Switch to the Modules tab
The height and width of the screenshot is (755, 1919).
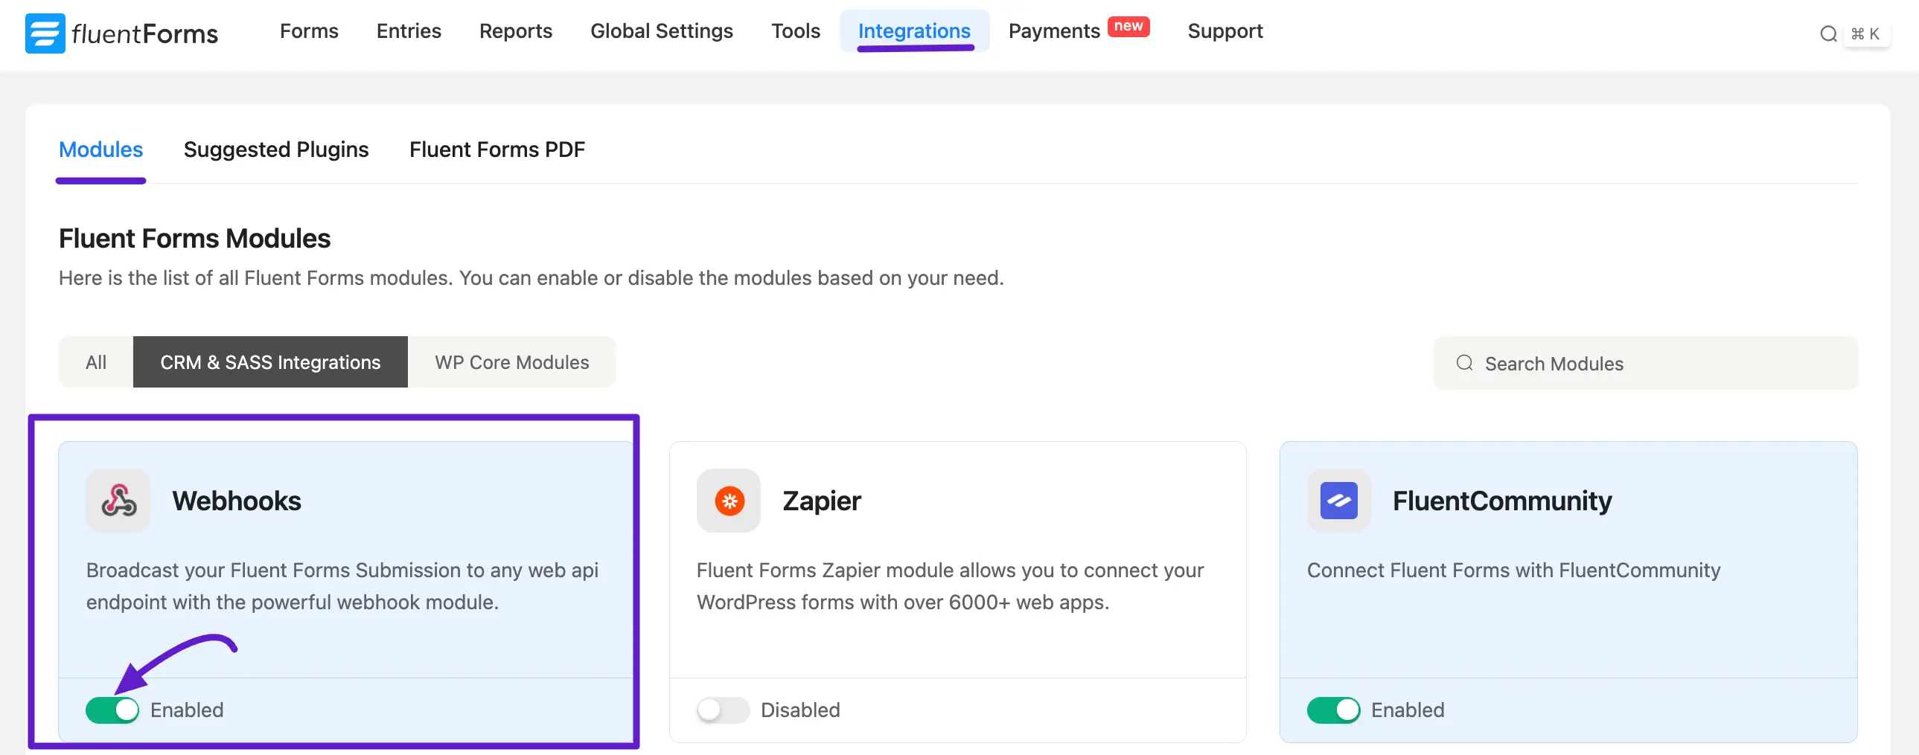click(100, 150)
